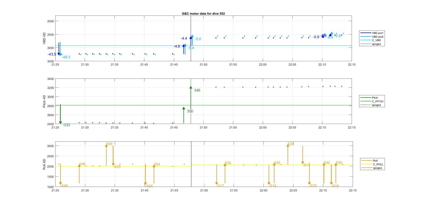This screenshot has height=210, width=425.
Task: Click the '-635' roll annotation
Action: tap(313, 186)
